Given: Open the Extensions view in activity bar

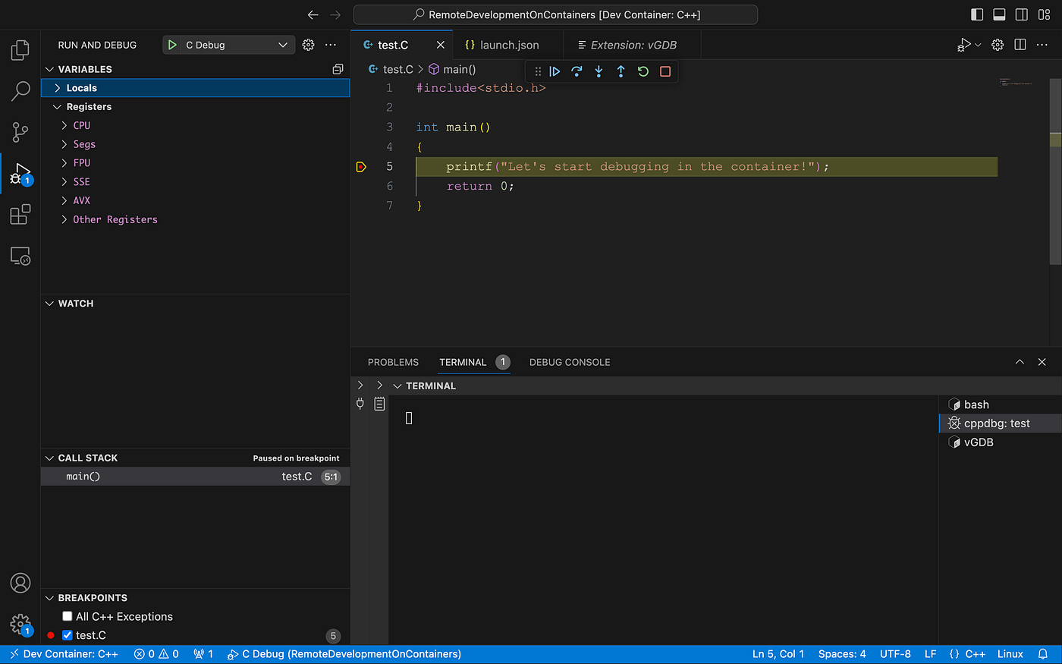Looking at the screenshot, I should point(20,215).
